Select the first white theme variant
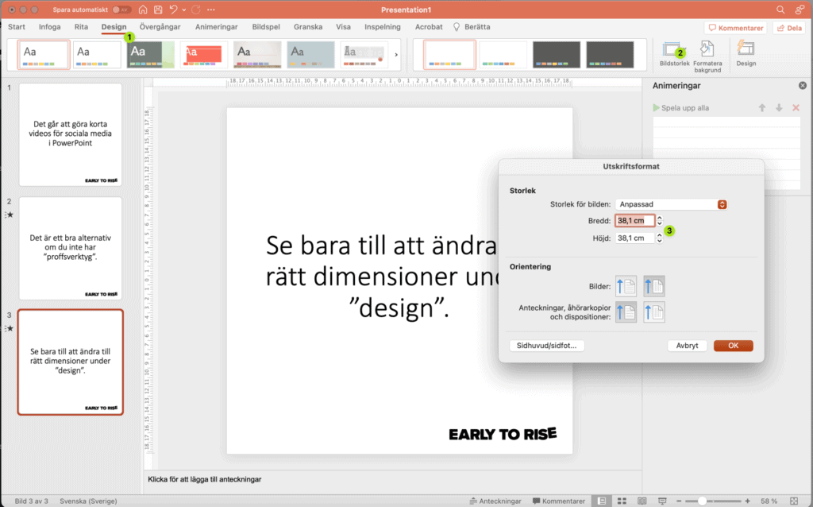The width and height of the screenshot is (813, 507). [449, 55]
